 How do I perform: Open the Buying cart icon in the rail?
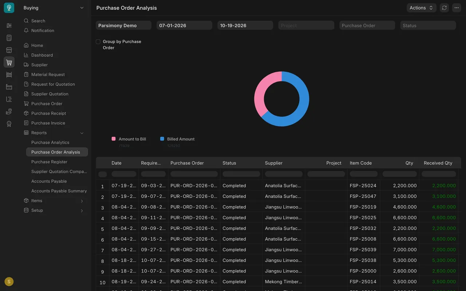tap(9, 62)
